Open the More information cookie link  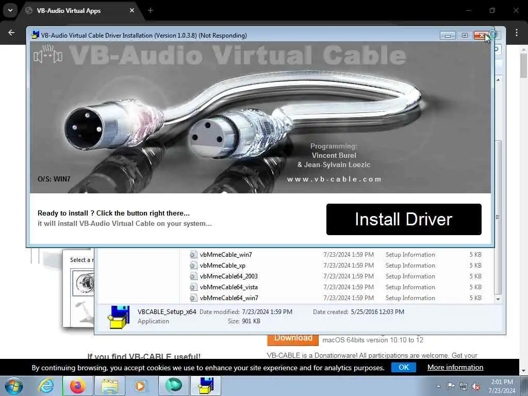[455, 367]
